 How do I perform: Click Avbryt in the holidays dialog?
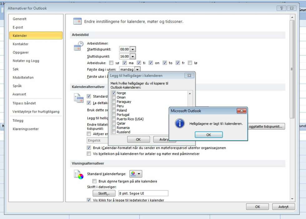164,139
